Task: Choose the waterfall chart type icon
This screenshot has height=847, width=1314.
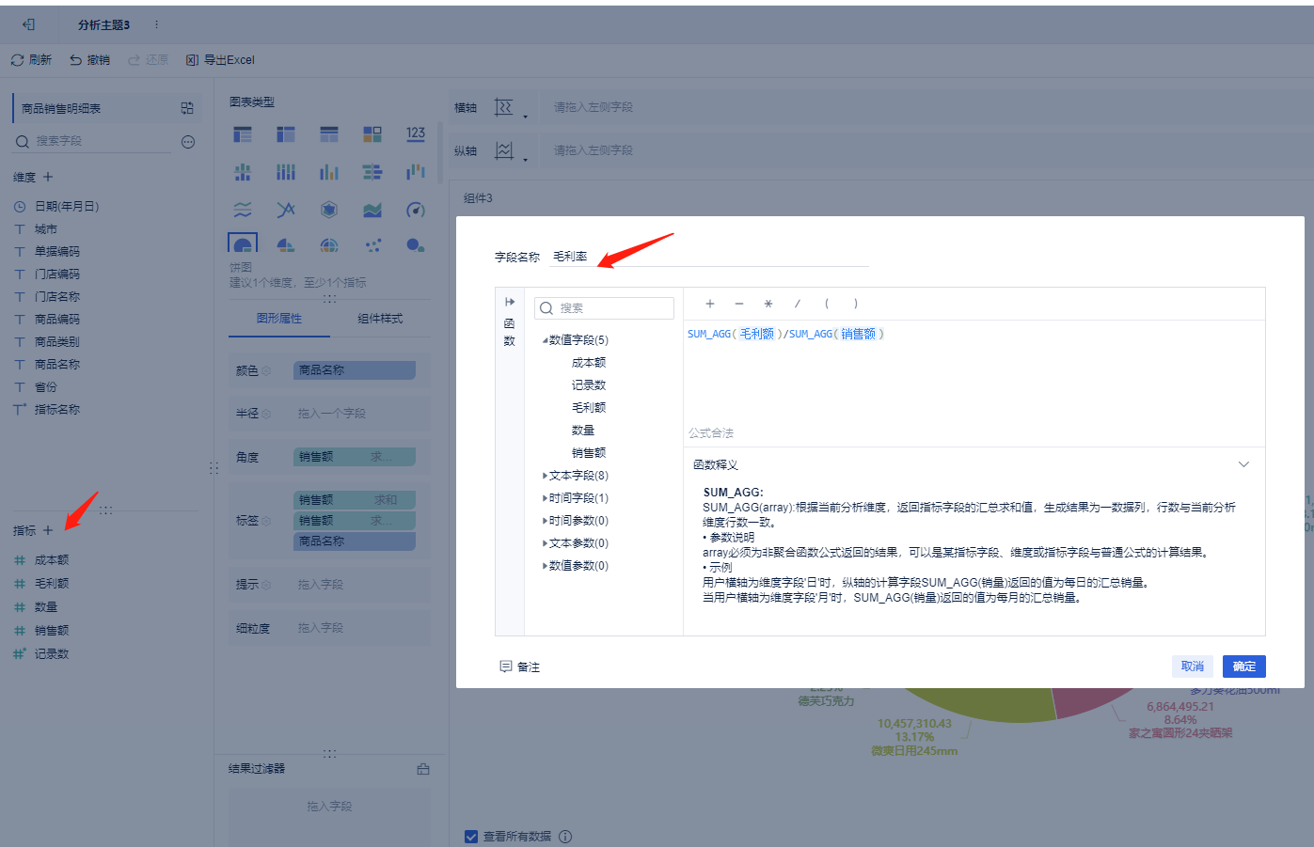Action: pos(416,172)
